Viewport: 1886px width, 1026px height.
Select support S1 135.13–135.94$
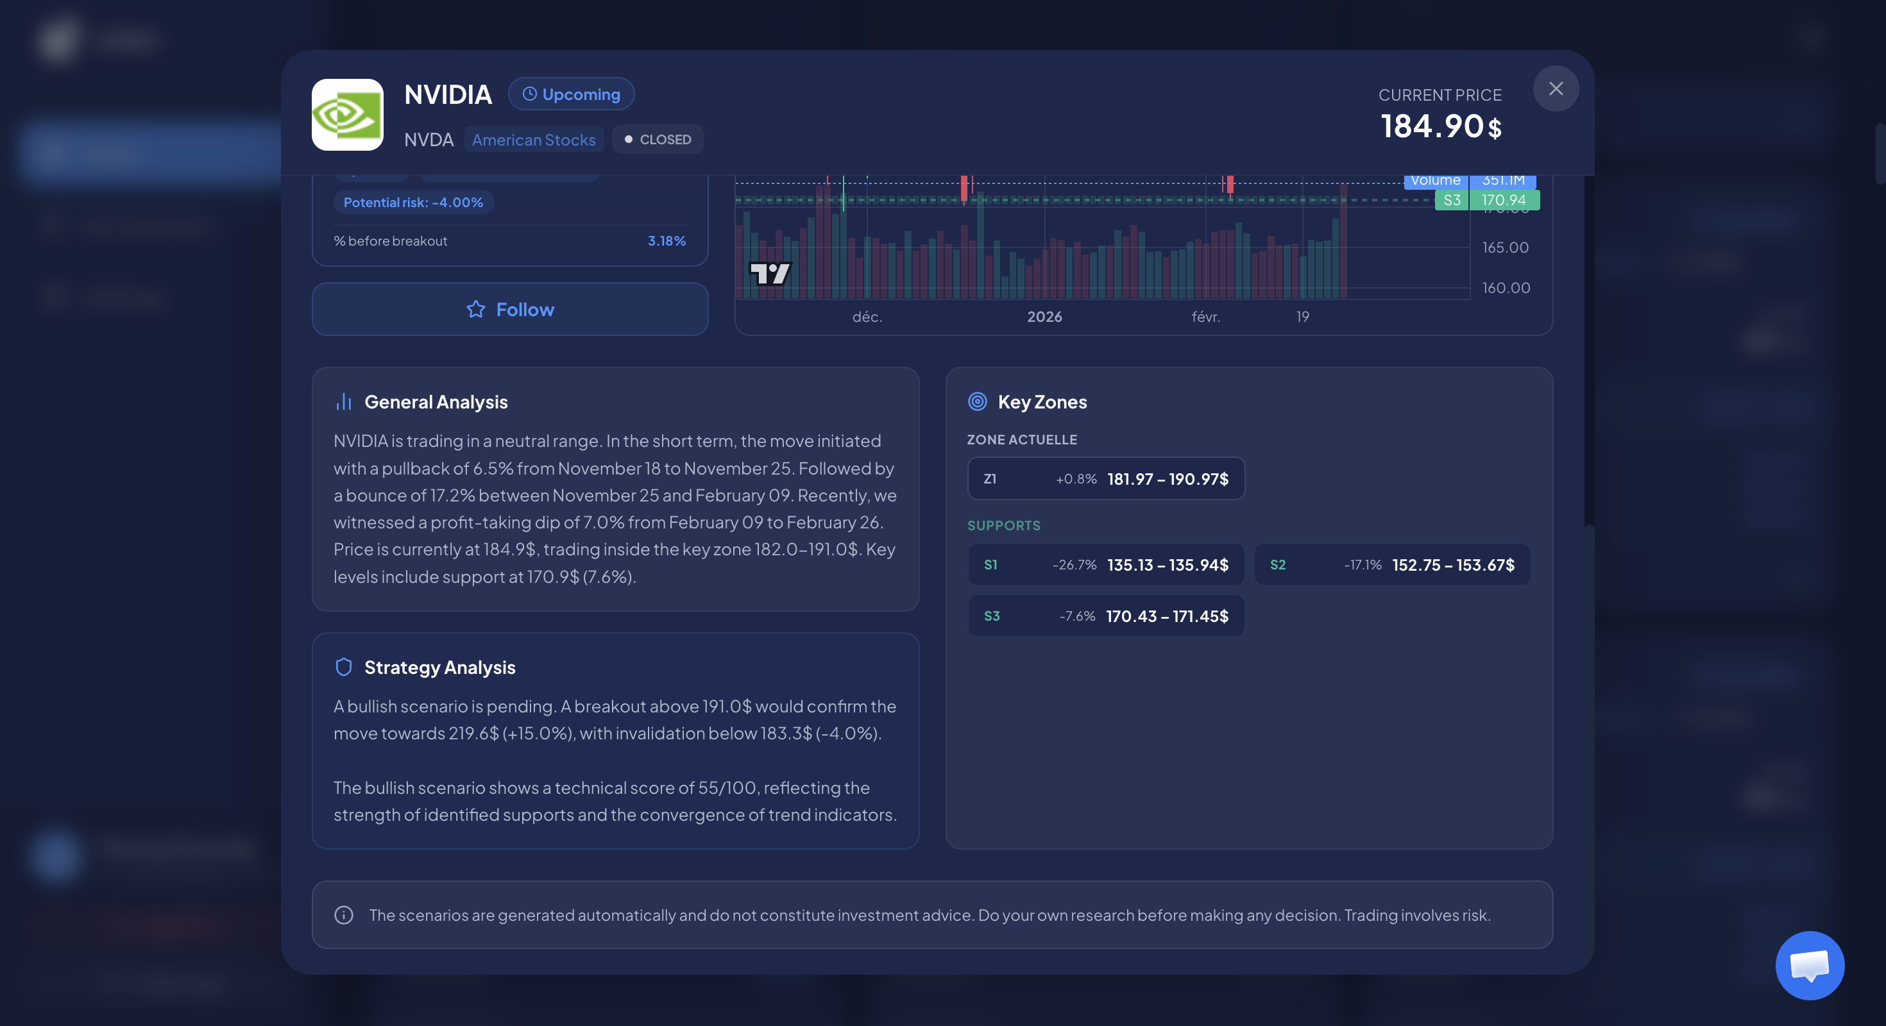(1105, 564)
